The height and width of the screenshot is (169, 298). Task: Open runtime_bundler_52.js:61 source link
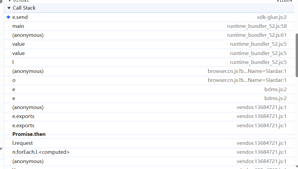pos(257,35)
